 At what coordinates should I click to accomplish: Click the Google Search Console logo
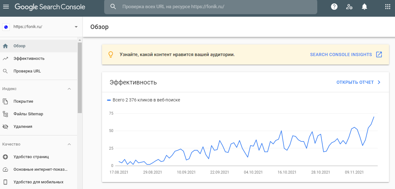tap(50, 7)
